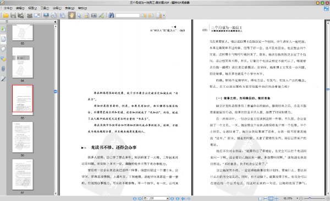Select the Hand tool

coord(71,15)
